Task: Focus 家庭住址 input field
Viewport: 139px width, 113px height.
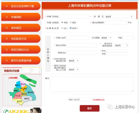Action: (x=82, y=53)
